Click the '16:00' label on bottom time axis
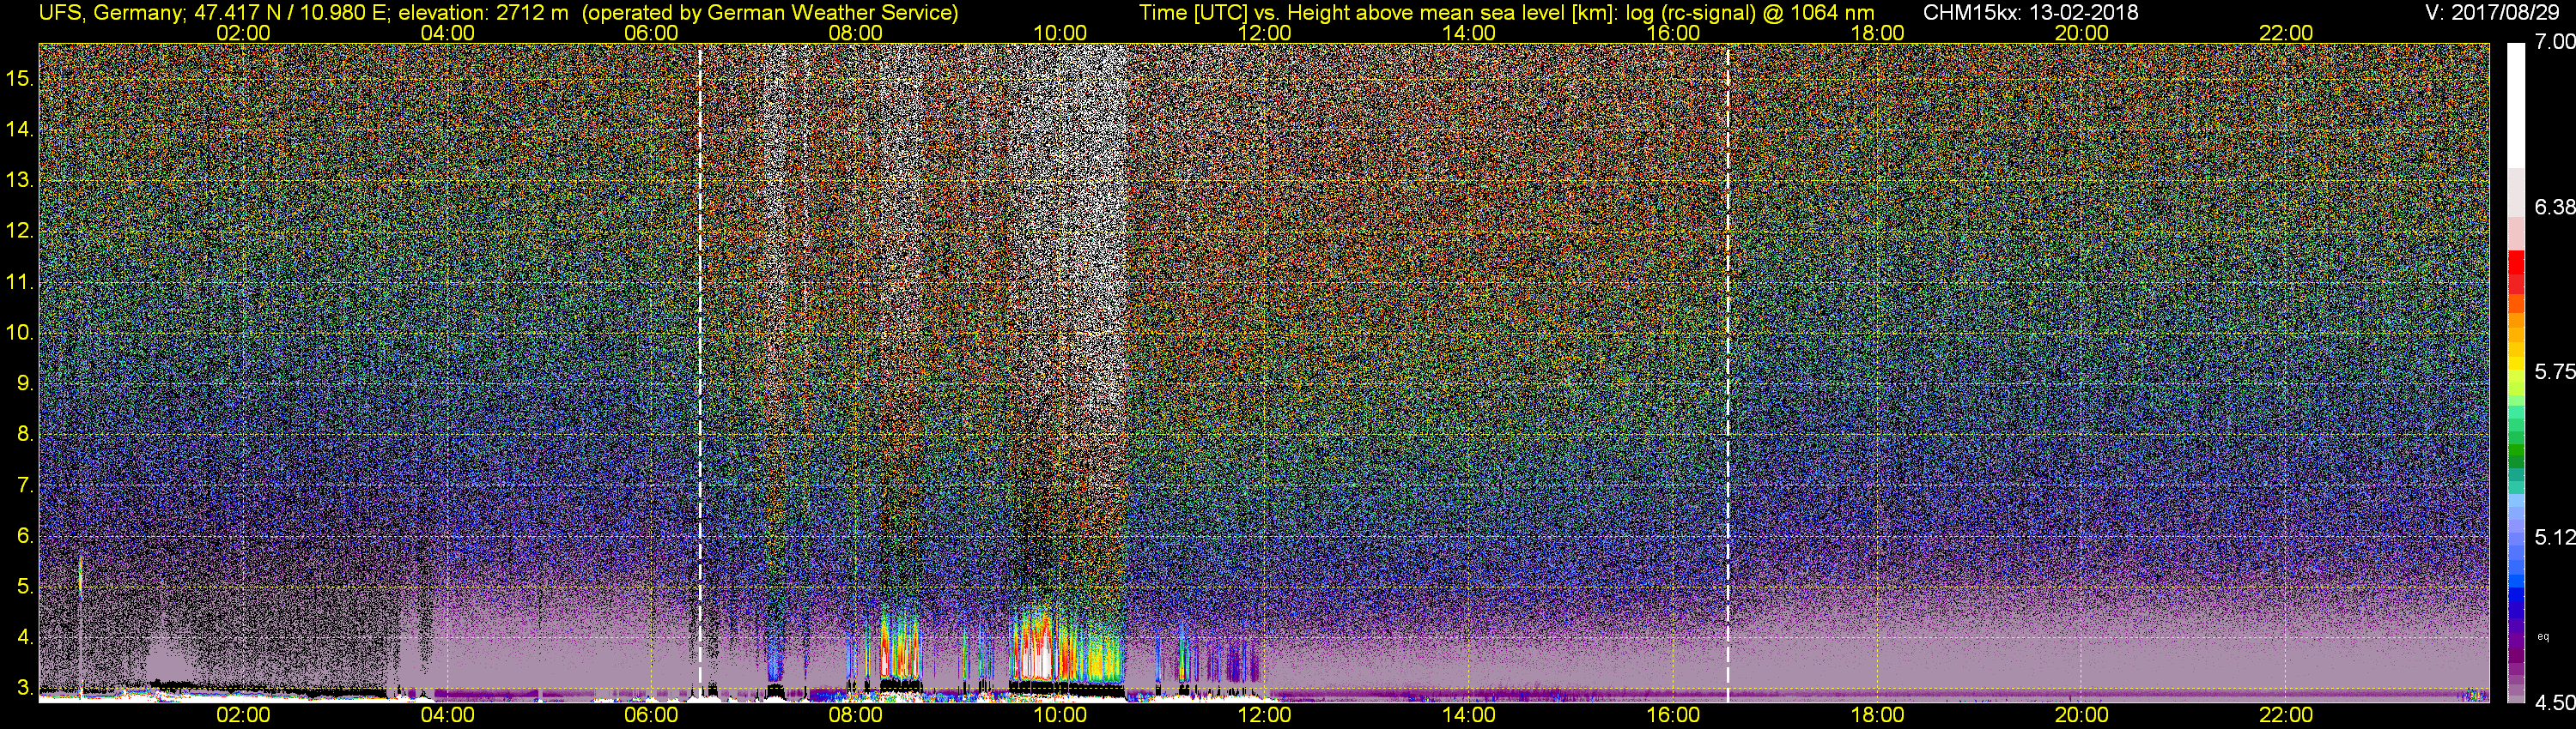Viewport: 2576px width, 729px height. [x=1673, y=716]
